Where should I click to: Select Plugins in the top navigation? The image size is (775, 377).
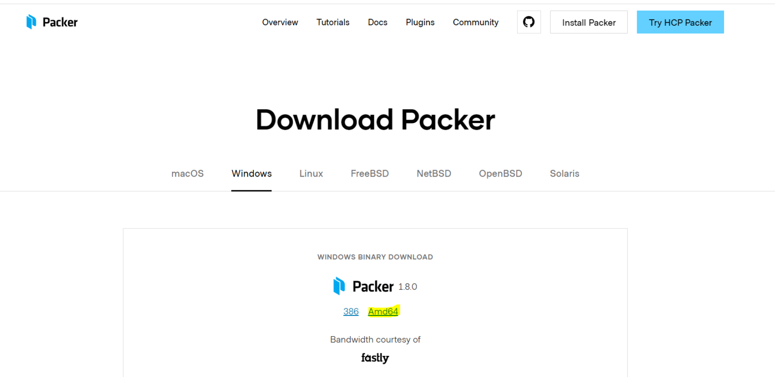(420, 22)
